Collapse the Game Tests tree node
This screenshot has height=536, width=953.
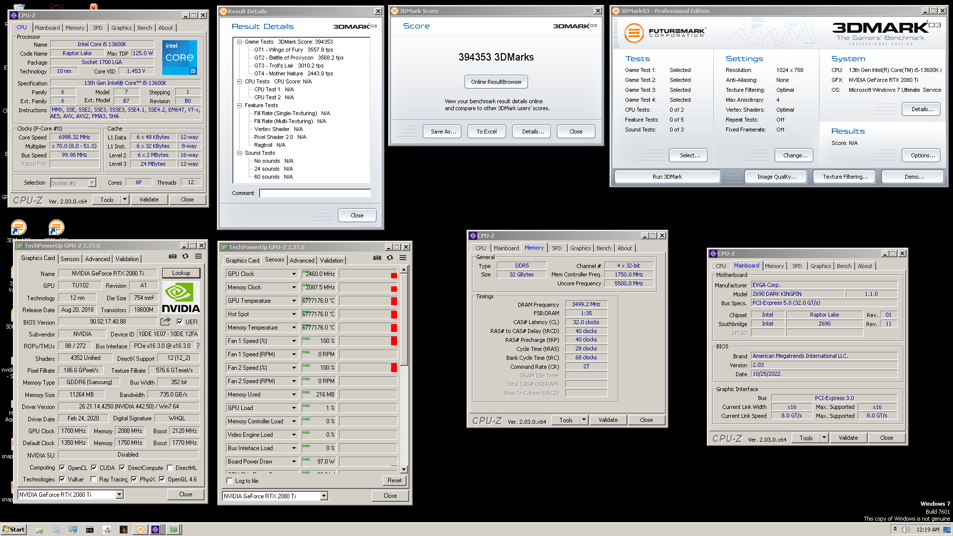coord(239,42)
